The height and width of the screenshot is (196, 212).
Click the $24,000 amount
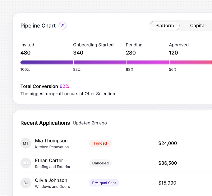[x=168, y=143]
